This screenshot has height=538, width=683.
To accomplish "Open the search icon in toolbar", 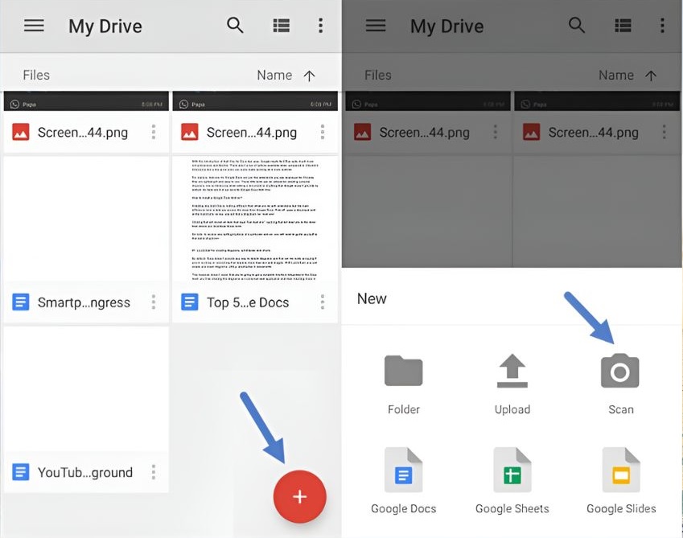I will pyautogui.click(x=235, y=25).
